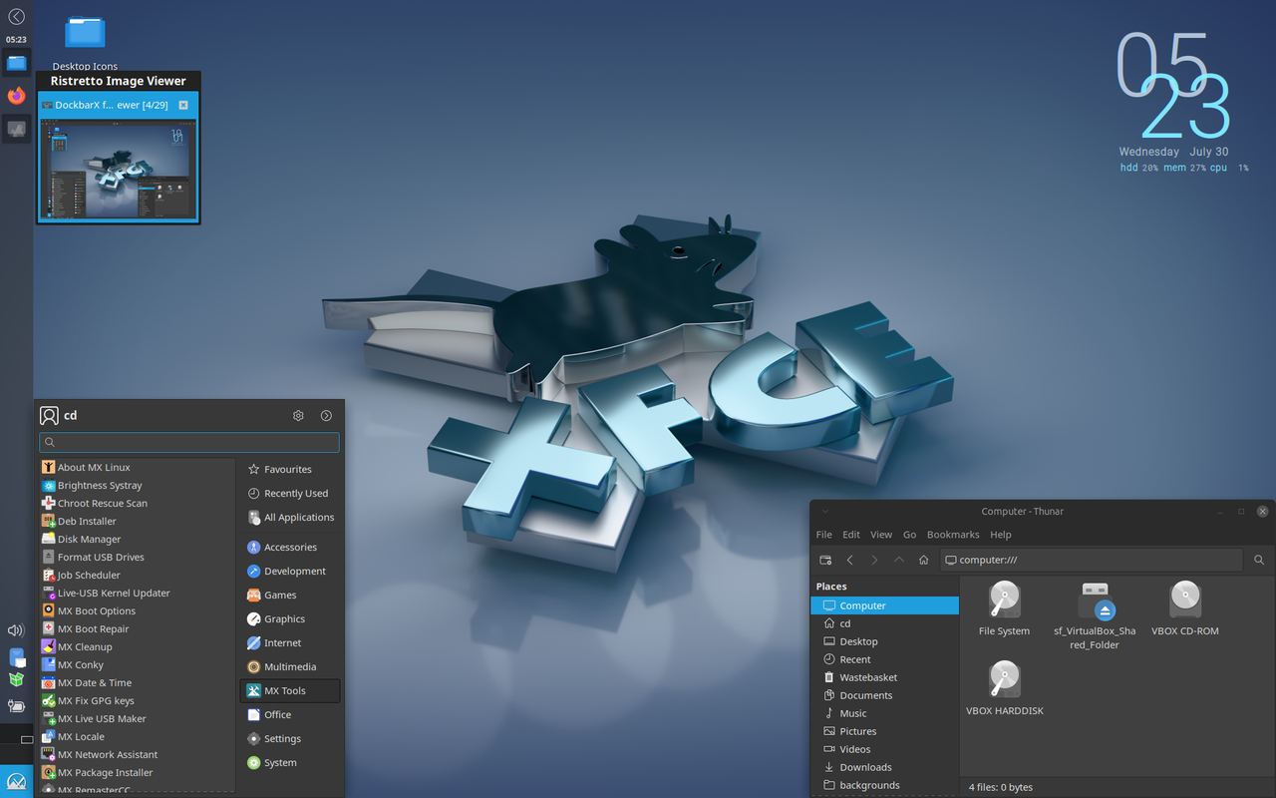Launch Firefox from the dock
1276x798 pixels.
coord(16,96)
